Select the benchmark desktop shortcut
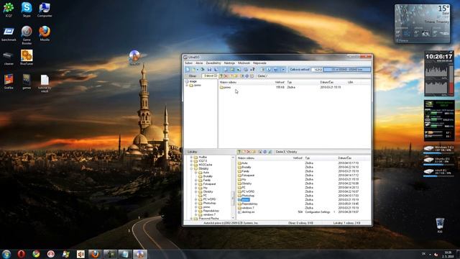The image size is (460, 259). click(9, 34)
